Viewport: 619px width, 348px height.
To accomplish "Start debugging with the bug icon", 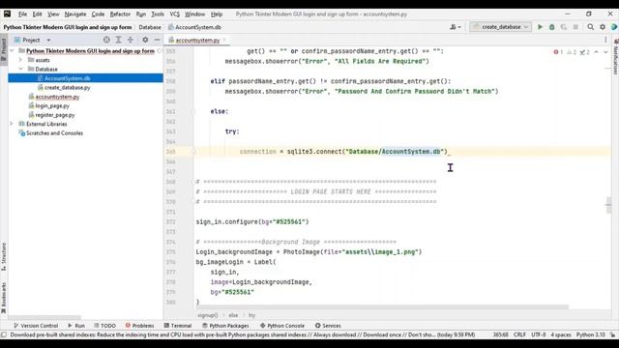I will point(552,27).
